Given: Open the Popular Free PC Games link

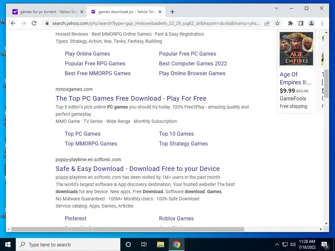Looking at the screenshot, I should tap(187, 54).
